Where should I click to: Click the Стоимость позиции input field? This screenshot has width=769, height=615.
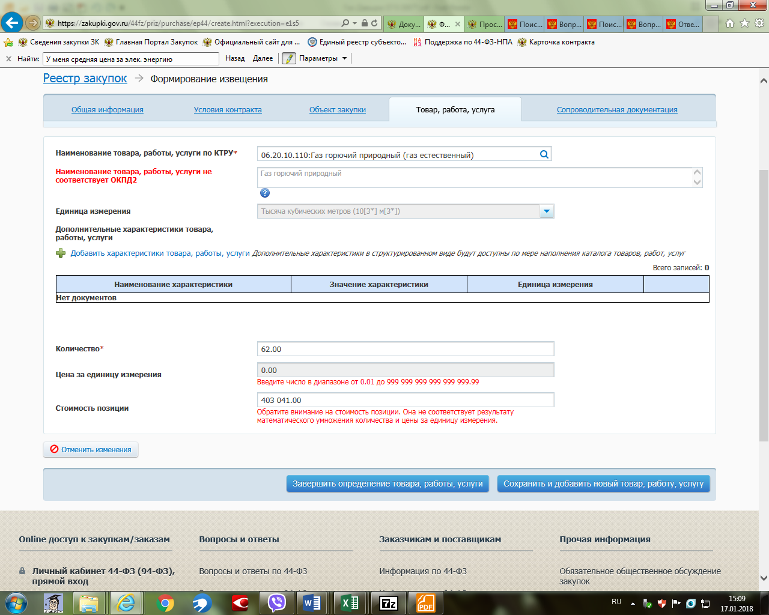pyautogui.click(x=405, y=400)
